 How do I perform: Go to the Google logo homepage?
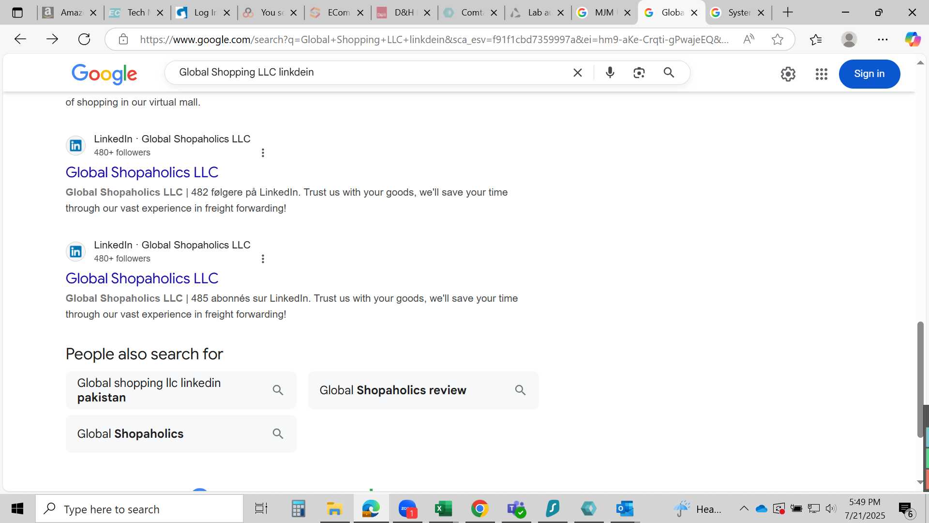point(105,74)
